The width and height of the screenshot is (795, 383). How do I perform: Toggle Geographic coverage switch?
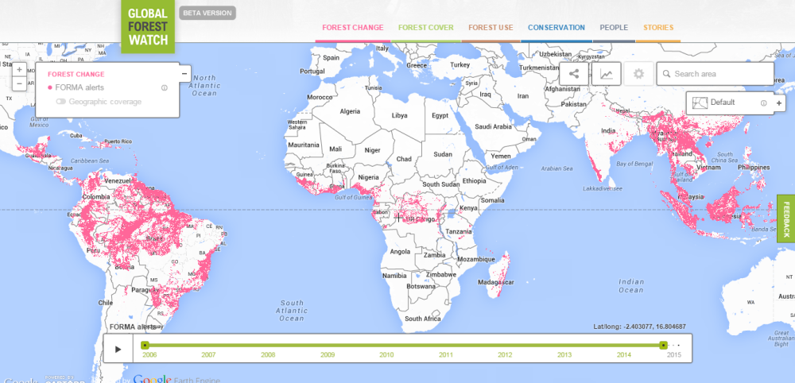click(61, 102)
